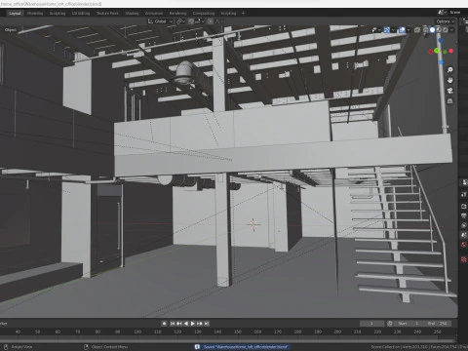Click the Scene name field
This screenshot has height=351, width=468.
pos(456,13)
